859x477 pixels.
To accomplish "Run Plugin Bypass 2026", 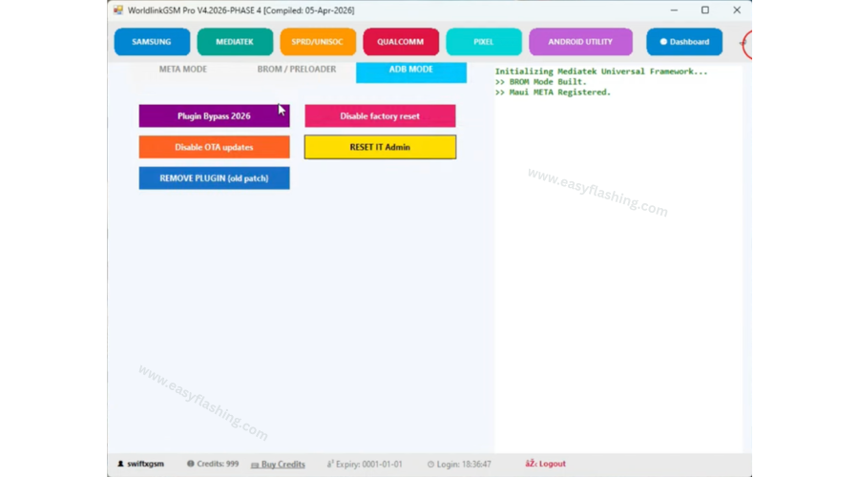I will pyautogui.click(x=214, y=115).
